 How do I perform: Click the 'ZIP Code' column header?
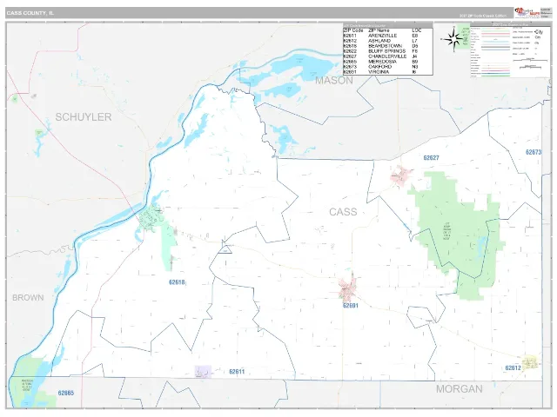coord(353,30)
